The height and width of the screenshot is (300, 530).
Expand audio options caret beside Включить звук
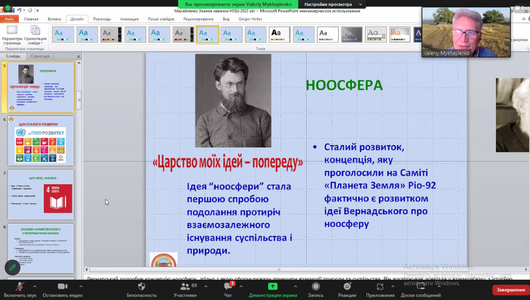35,286
